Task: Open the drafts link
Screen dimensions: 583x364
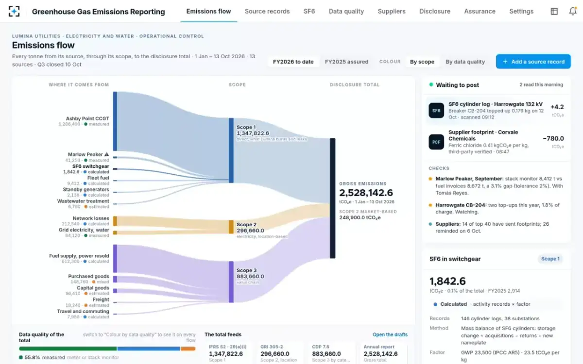Action: coord(390,334)
